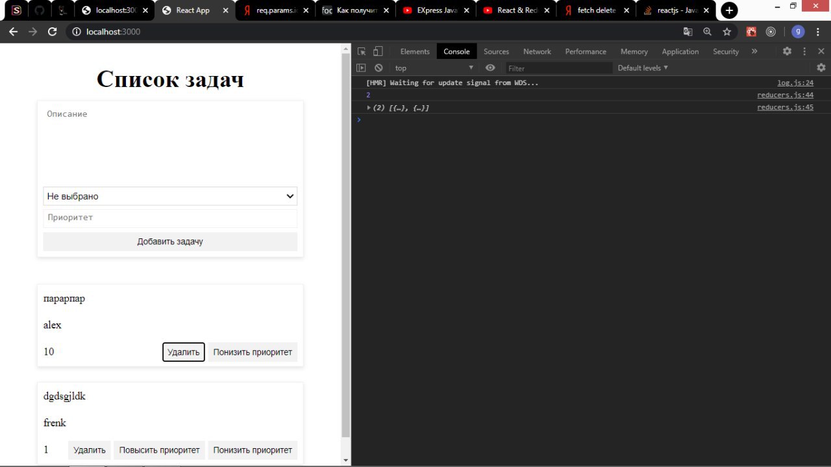Show more DevTools tabs
This screenshot has width=831, height=467.
point(754,51)
